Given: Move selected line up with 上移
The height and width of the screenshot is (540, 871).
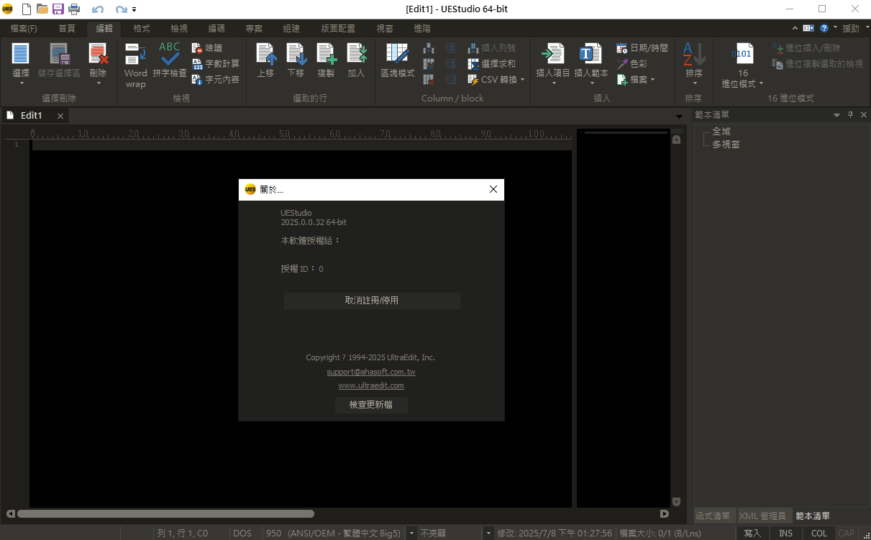Looking at the screenshot, I should (x=265, y=60).
